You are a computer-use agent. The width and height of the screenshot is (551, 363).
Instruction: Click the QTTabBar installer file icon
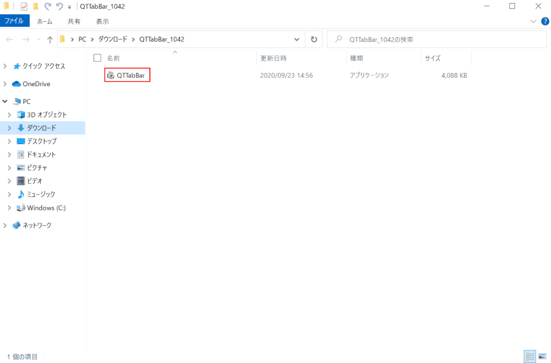click(x=110, y=75)
